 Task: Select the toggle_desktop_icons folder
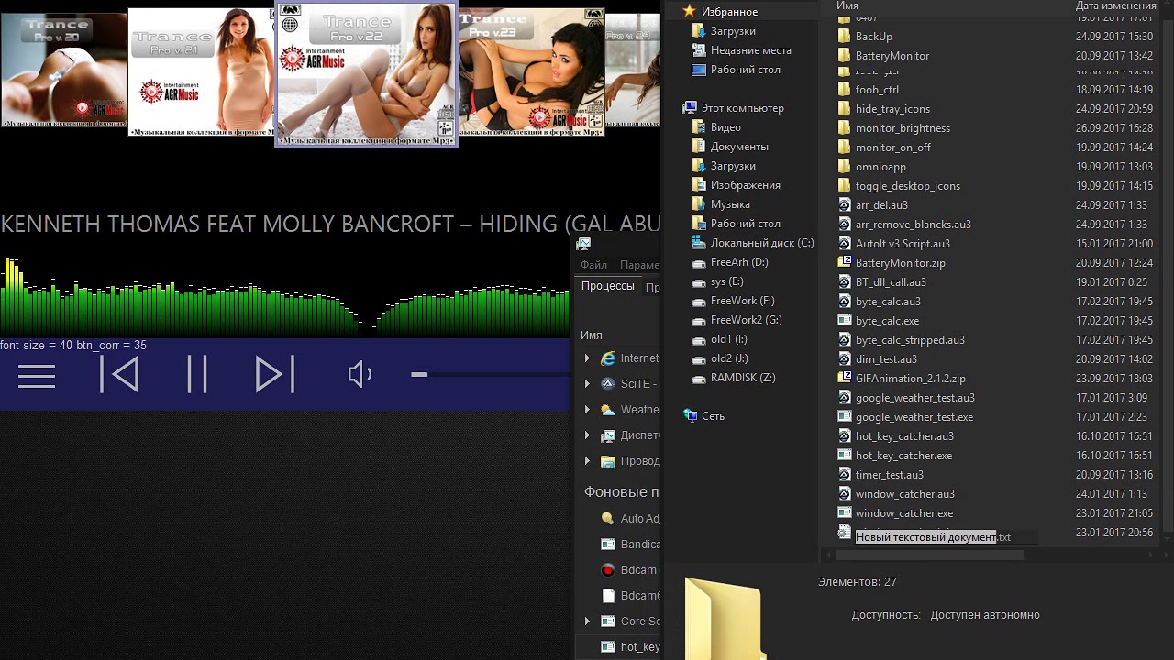[899, 186]
